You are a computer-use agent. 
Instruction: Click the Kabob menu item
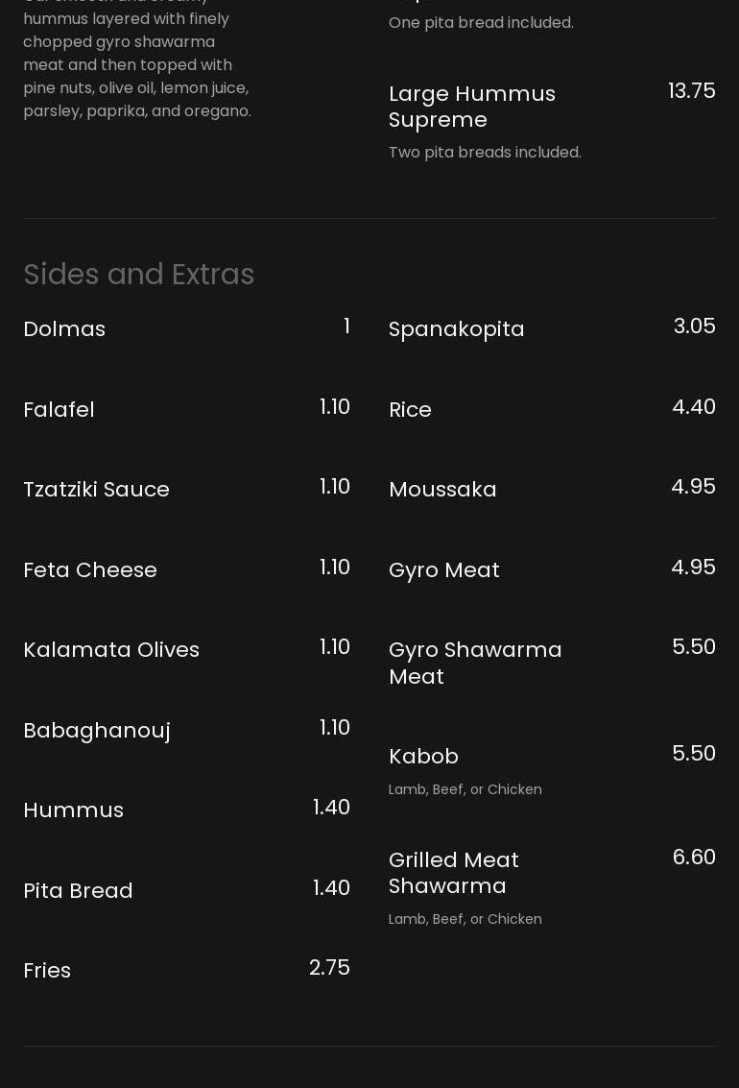click(x=423, y=756)
